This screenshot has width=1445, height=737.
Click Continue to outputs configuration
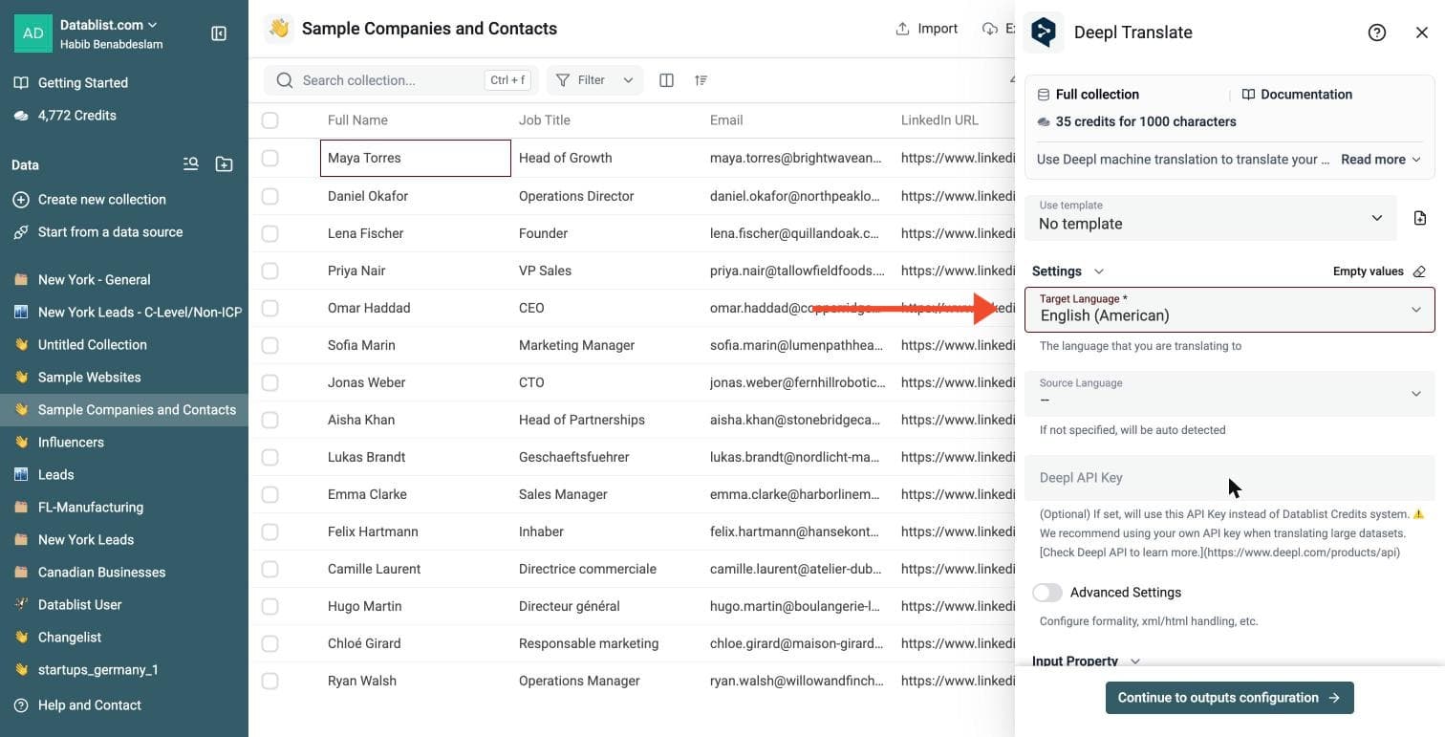[1229, 698]
